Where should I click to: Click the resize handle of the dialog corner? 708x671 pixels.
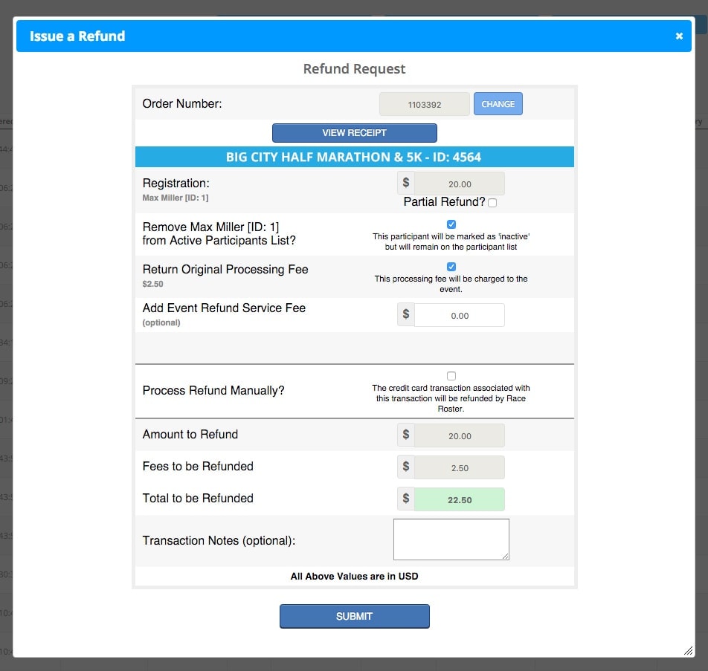click(688, 650)
